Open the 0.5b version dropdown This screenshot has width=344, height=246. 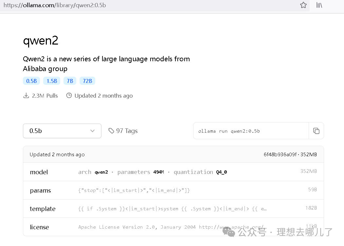62,131
